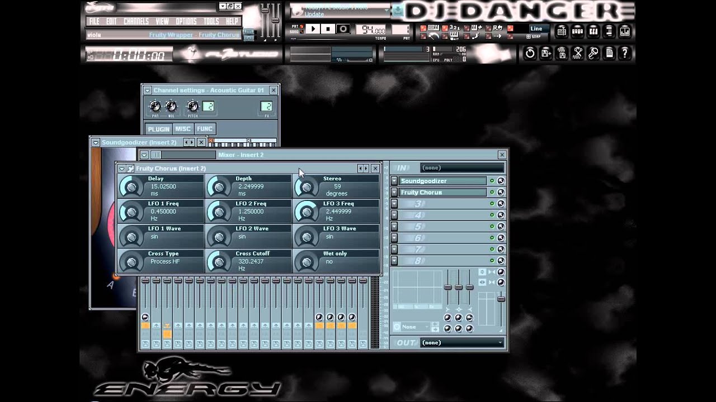
Task: Toggle the phase invert button in mixer
Action: [x=482, y=272]
